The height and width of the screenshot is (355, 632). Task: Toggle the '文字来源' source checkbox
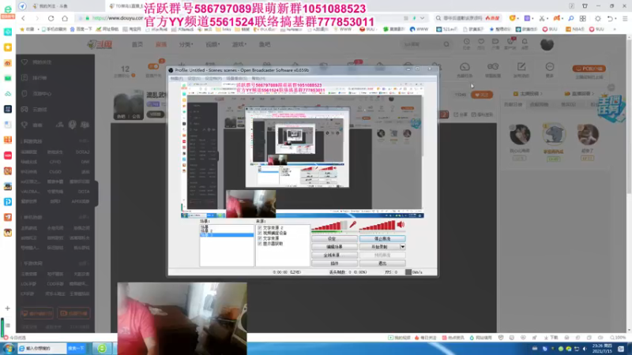(x=260, y=238)
